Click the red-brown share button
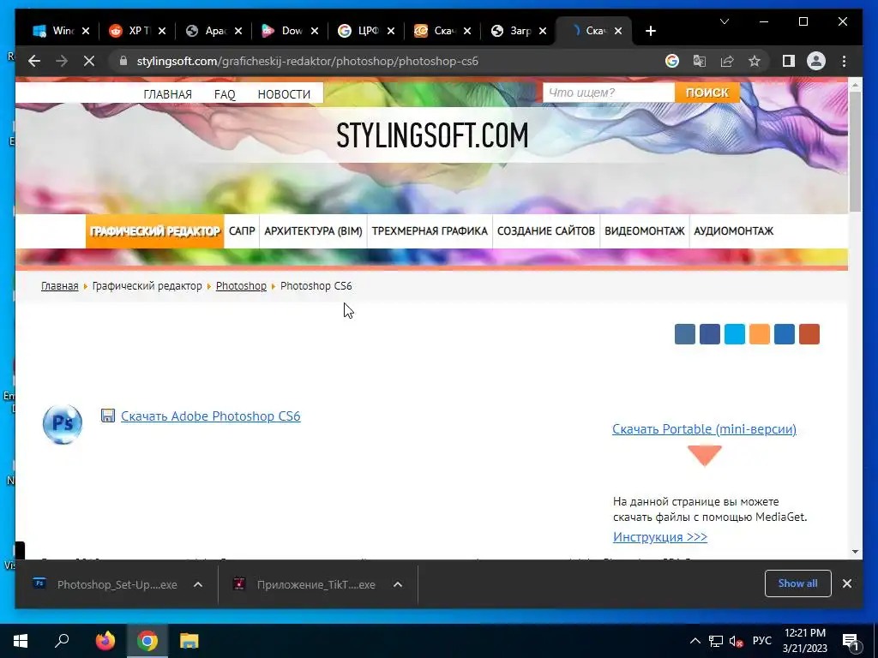This screenshot has height=658, width=878. (x=809, y=334)
